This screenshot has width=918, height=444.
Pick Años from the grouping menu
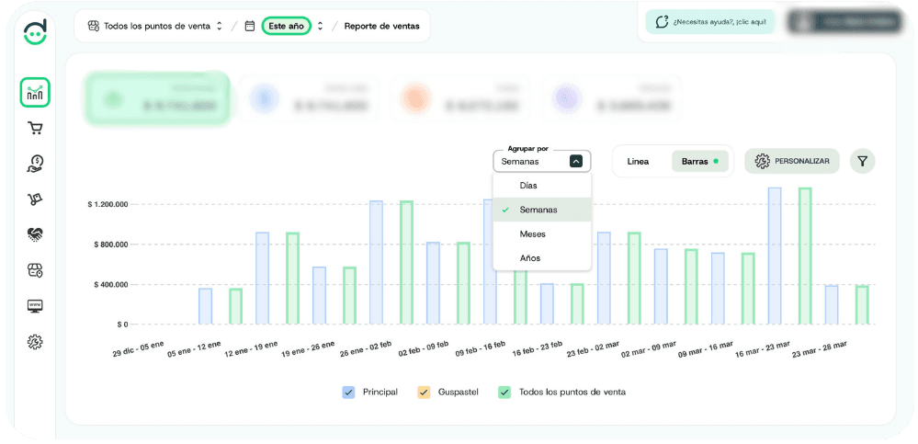[530, 257]
